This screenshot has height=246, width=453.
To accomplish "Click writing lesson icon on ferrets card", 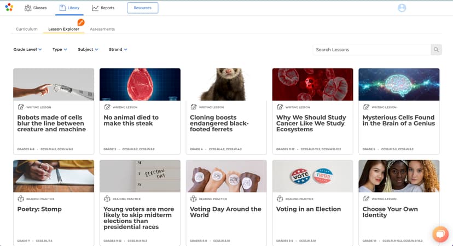I will pyautogui.click(x=194, y=107).
